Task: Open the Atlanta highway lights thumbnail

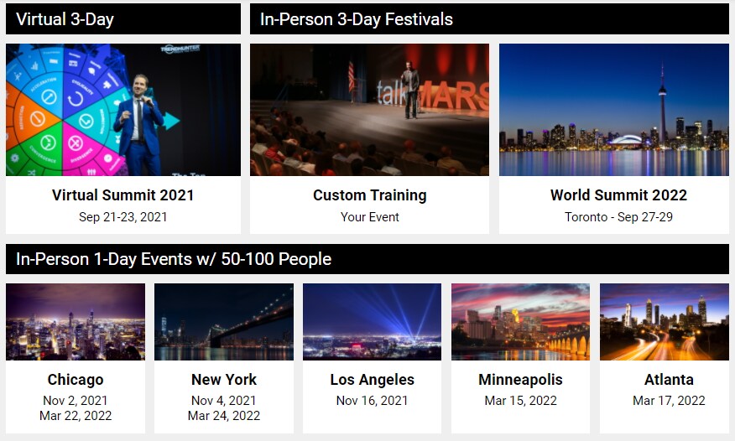Action: 665,322
